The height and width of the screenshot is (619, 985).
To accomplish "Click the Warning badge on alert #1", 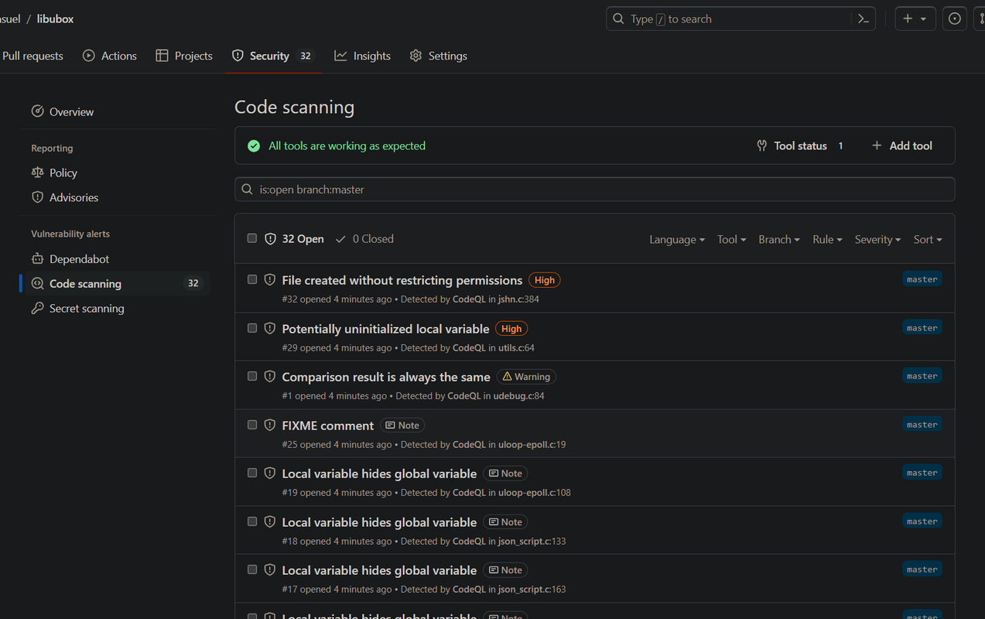I will [526, 377].
